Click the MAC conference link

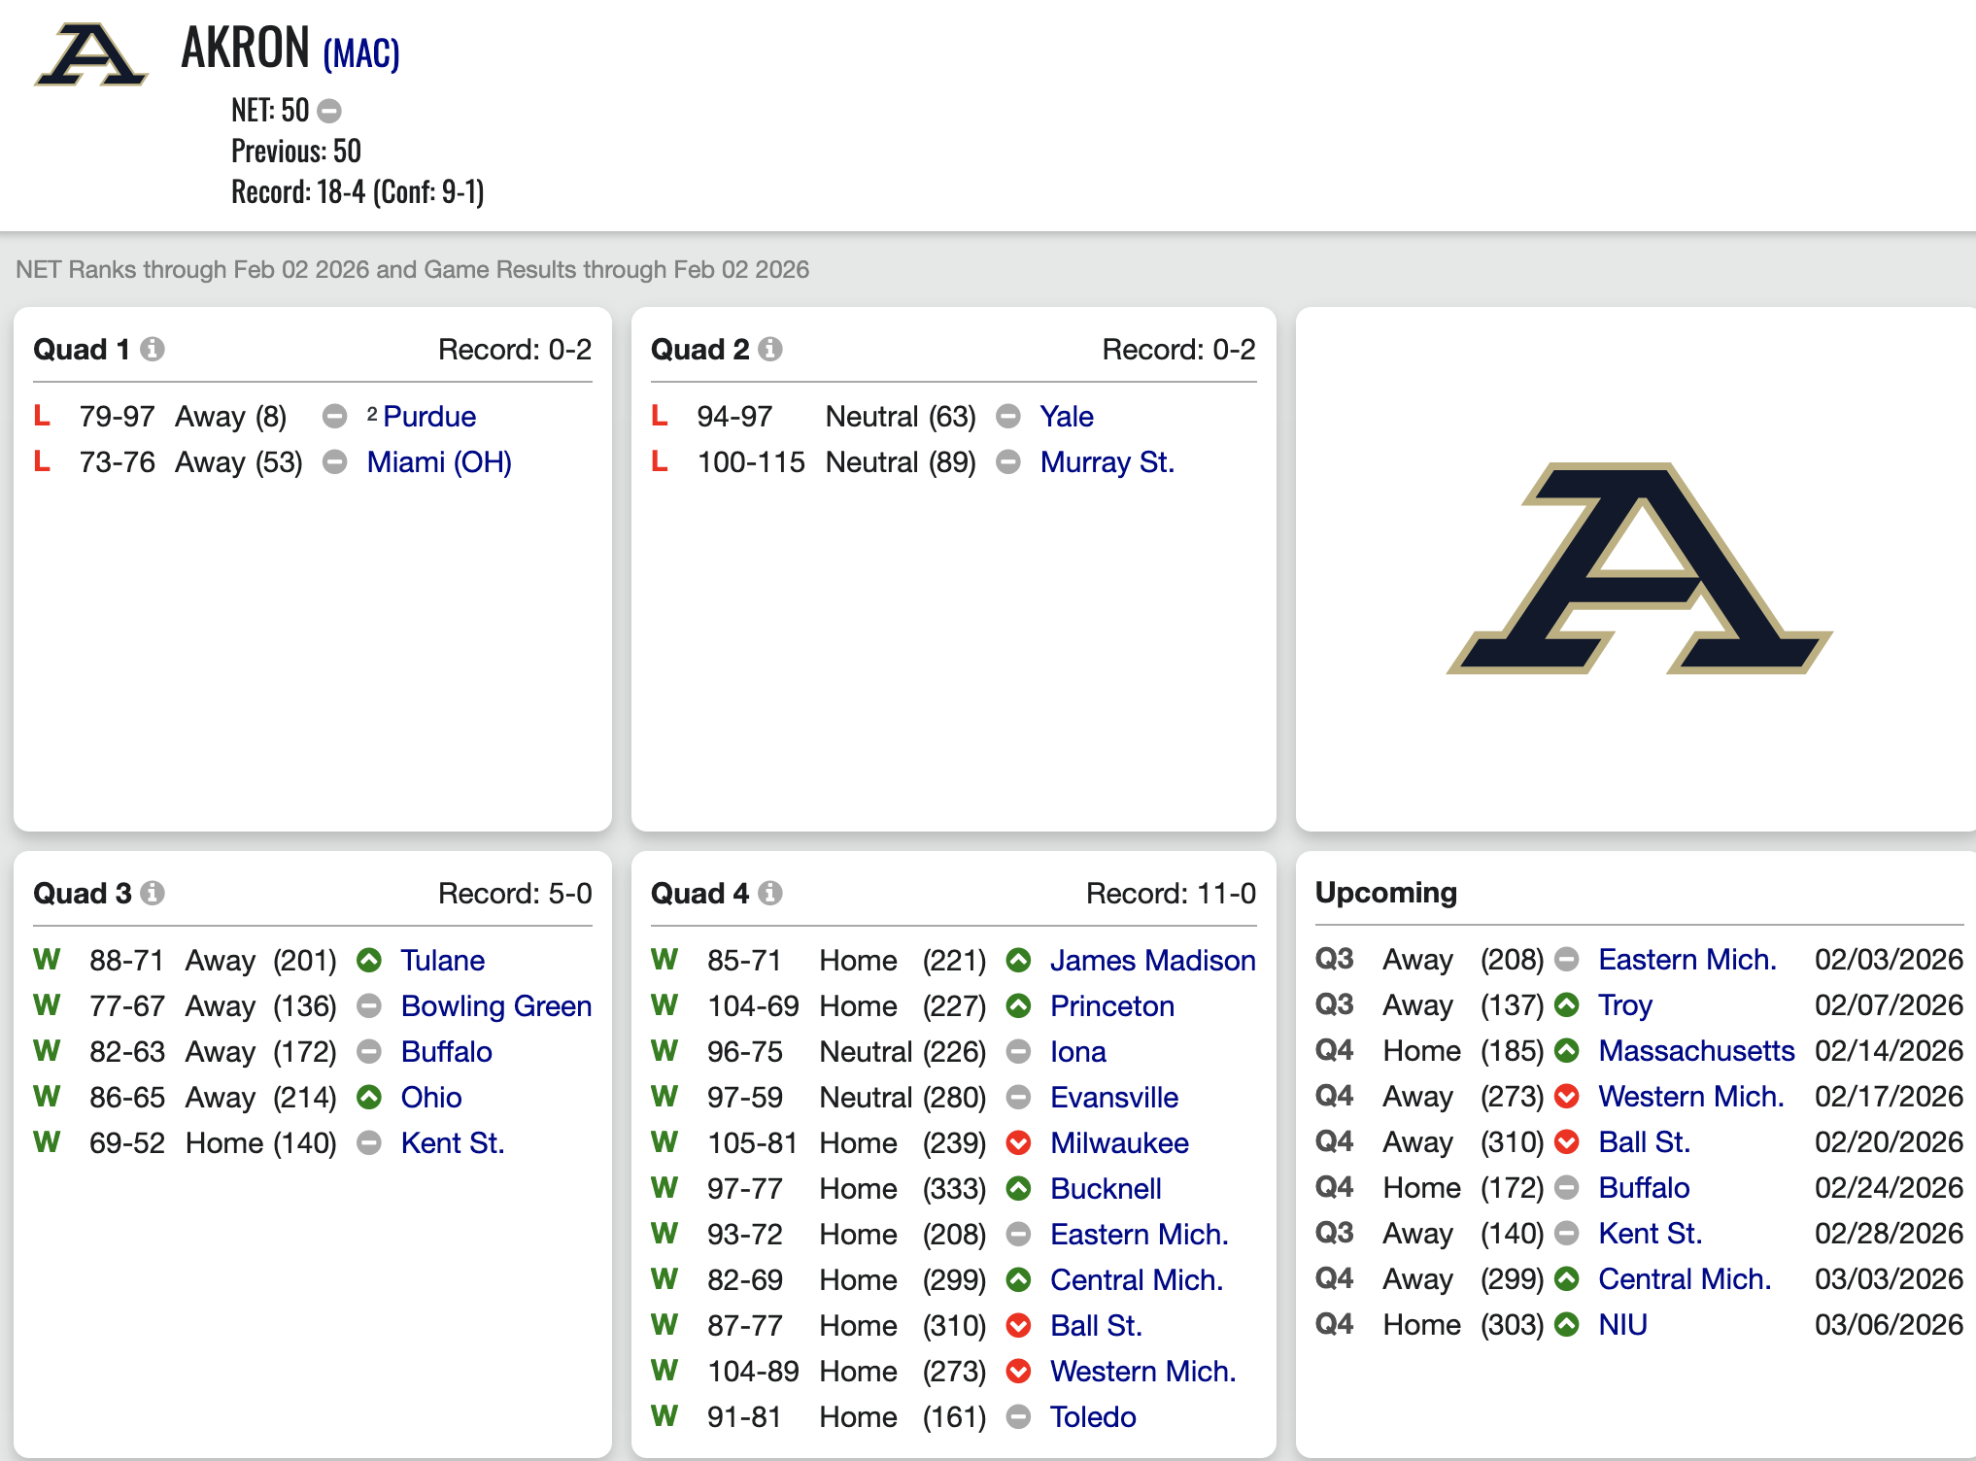361,53
